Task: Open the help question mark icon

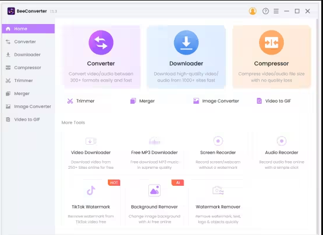Action: tap(266, 11)
